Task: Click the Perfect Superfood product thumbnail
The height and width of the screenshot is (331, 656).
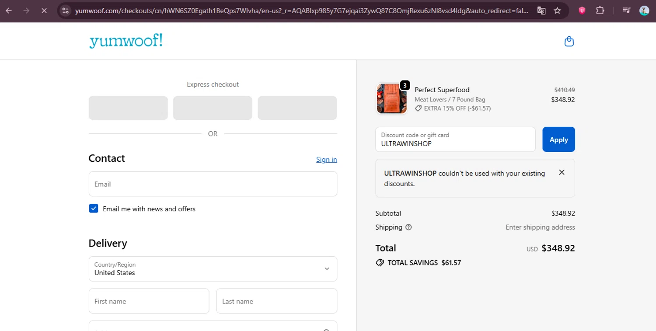Action: click(391, 99)
